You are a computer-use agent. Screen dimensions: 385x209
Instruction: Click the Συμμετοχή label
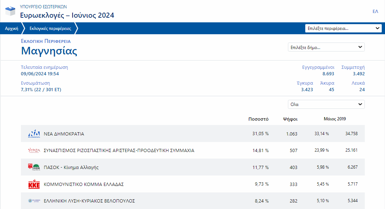pyautogui.click(x=353, y=67)
